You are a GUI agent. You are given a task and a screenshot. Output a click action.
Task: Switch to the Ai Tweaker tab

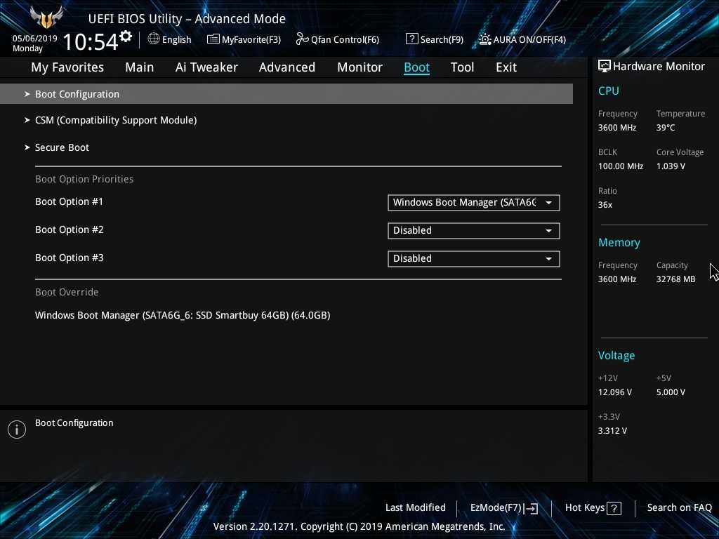tap(206, 67)
